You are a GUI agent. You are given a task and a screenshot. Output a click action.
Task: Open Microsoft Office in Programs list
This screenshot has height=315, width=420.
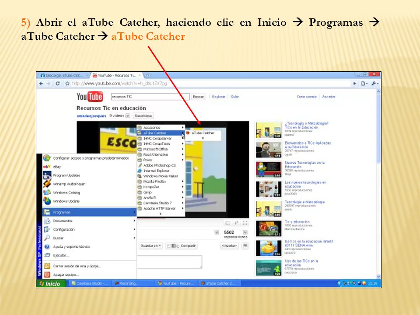(161, 149)
